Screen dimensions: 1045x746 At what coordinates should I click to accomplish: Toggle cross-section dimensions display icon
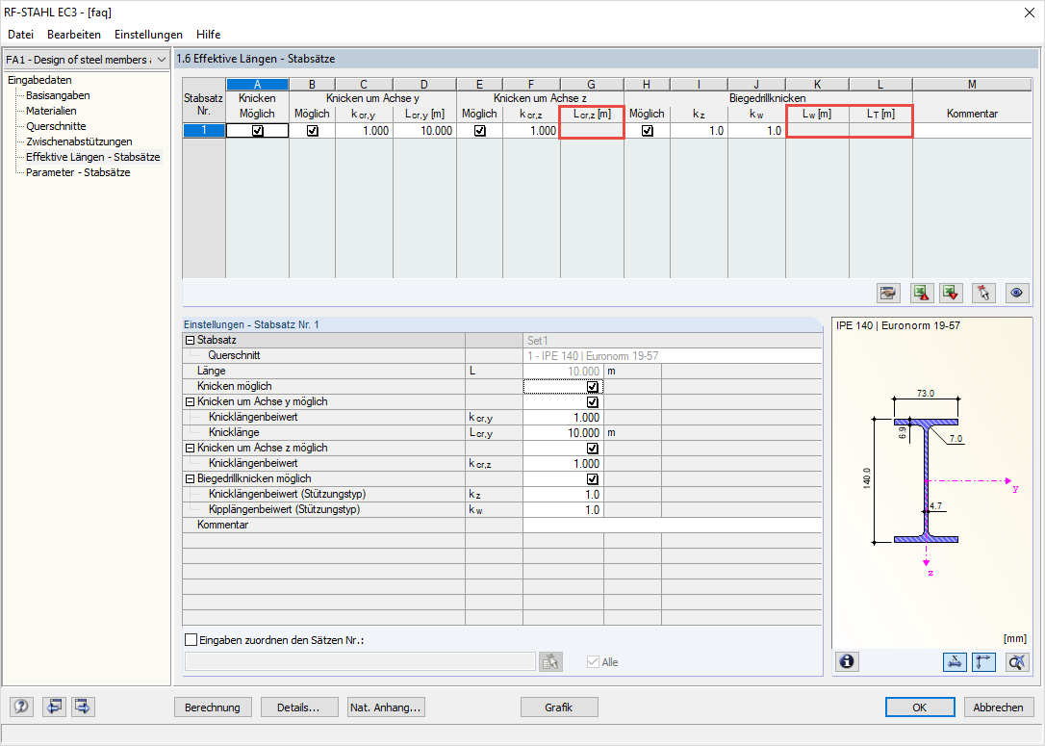tap(955, 661)
